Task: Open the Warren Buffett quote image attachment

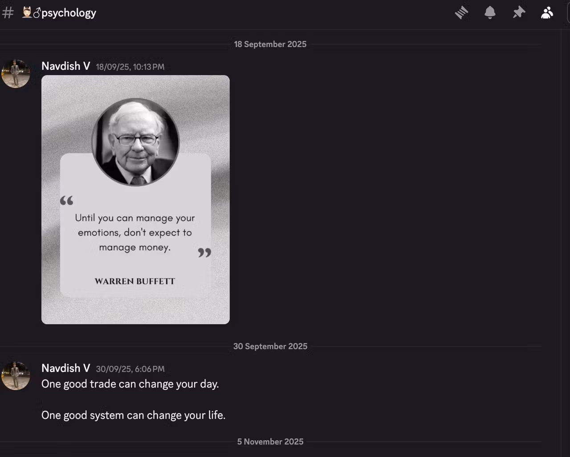Action: (135, 200)
